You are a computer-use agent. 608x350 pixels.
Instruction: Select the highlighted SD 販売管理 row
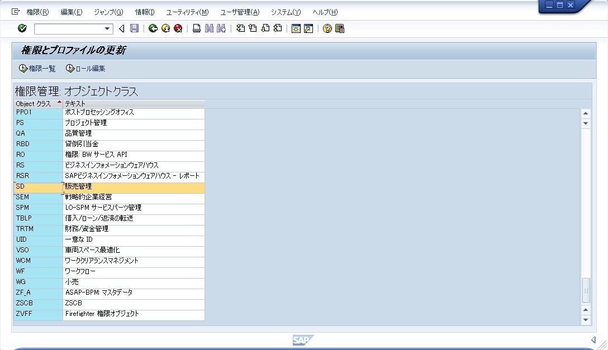pyautogui.click(x=84, y=186)
